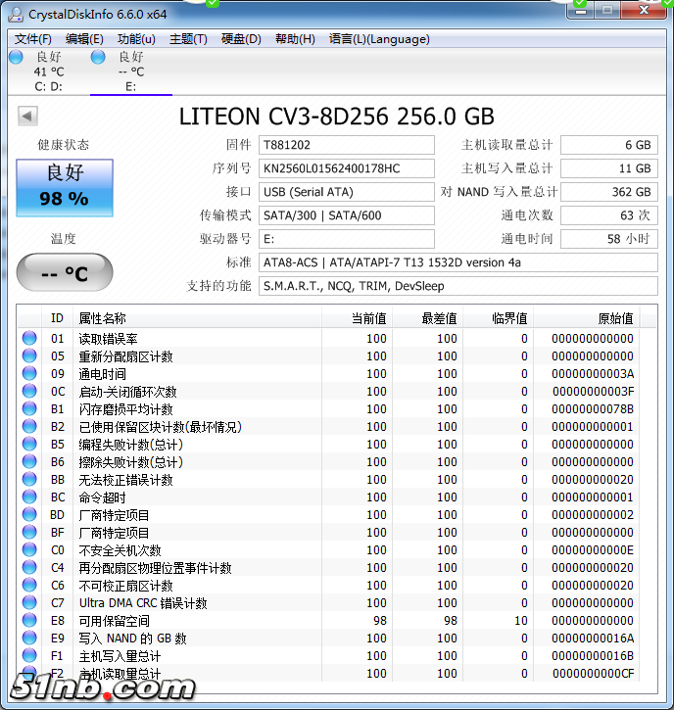Open the 主题(T) menu
The height and width of the screenshot is (710, 674).
click(188, 39)
